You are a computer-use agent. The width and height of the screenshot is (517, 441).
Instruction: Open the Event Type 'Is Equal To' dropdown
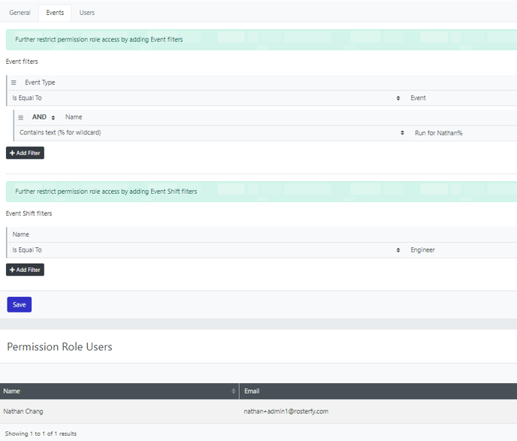coord(206,98)
